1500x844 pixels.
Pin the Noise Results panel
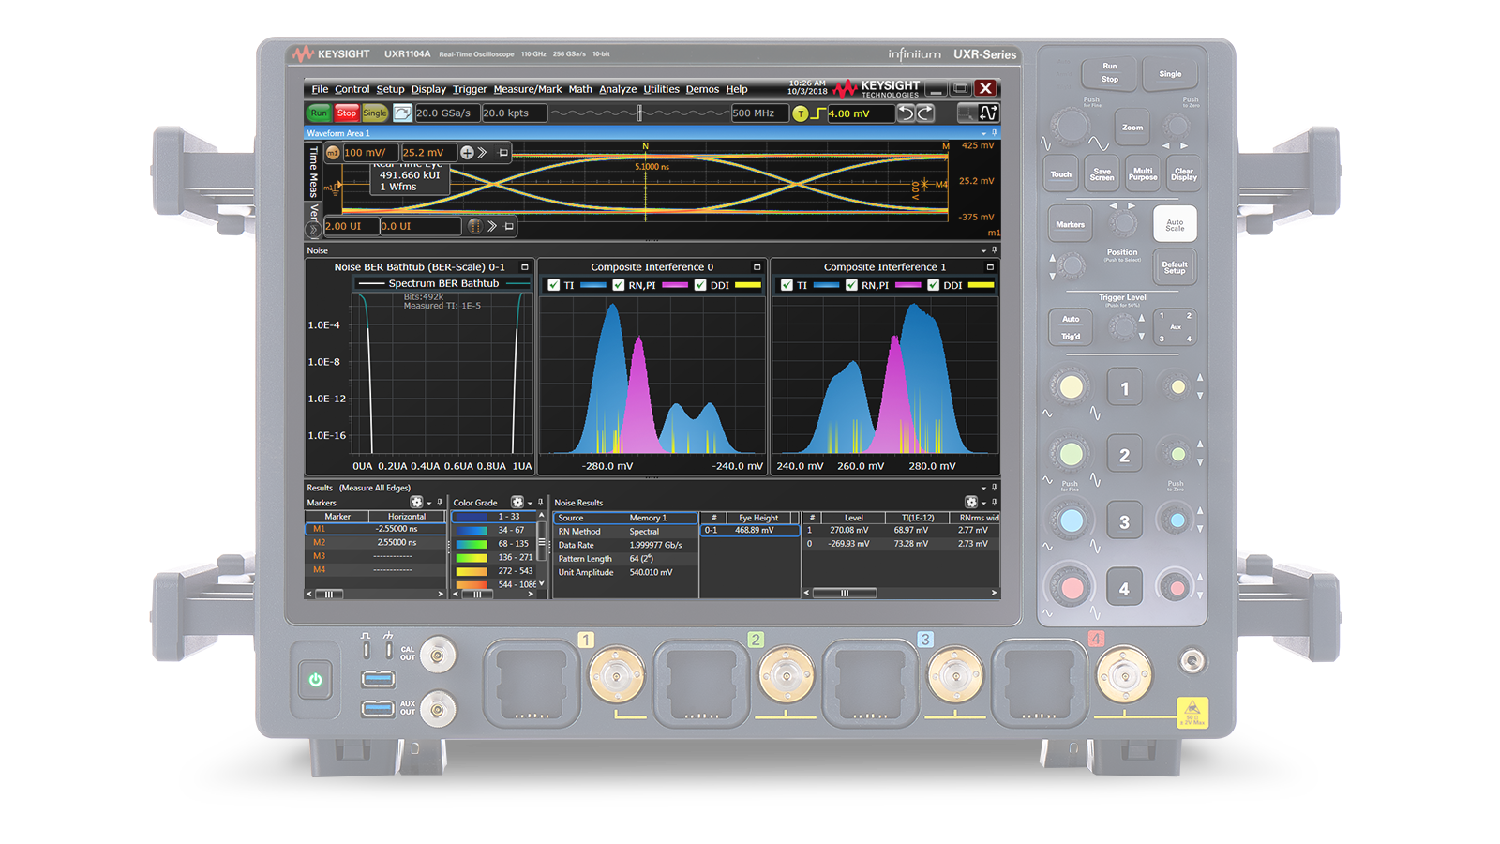[994, 503]
